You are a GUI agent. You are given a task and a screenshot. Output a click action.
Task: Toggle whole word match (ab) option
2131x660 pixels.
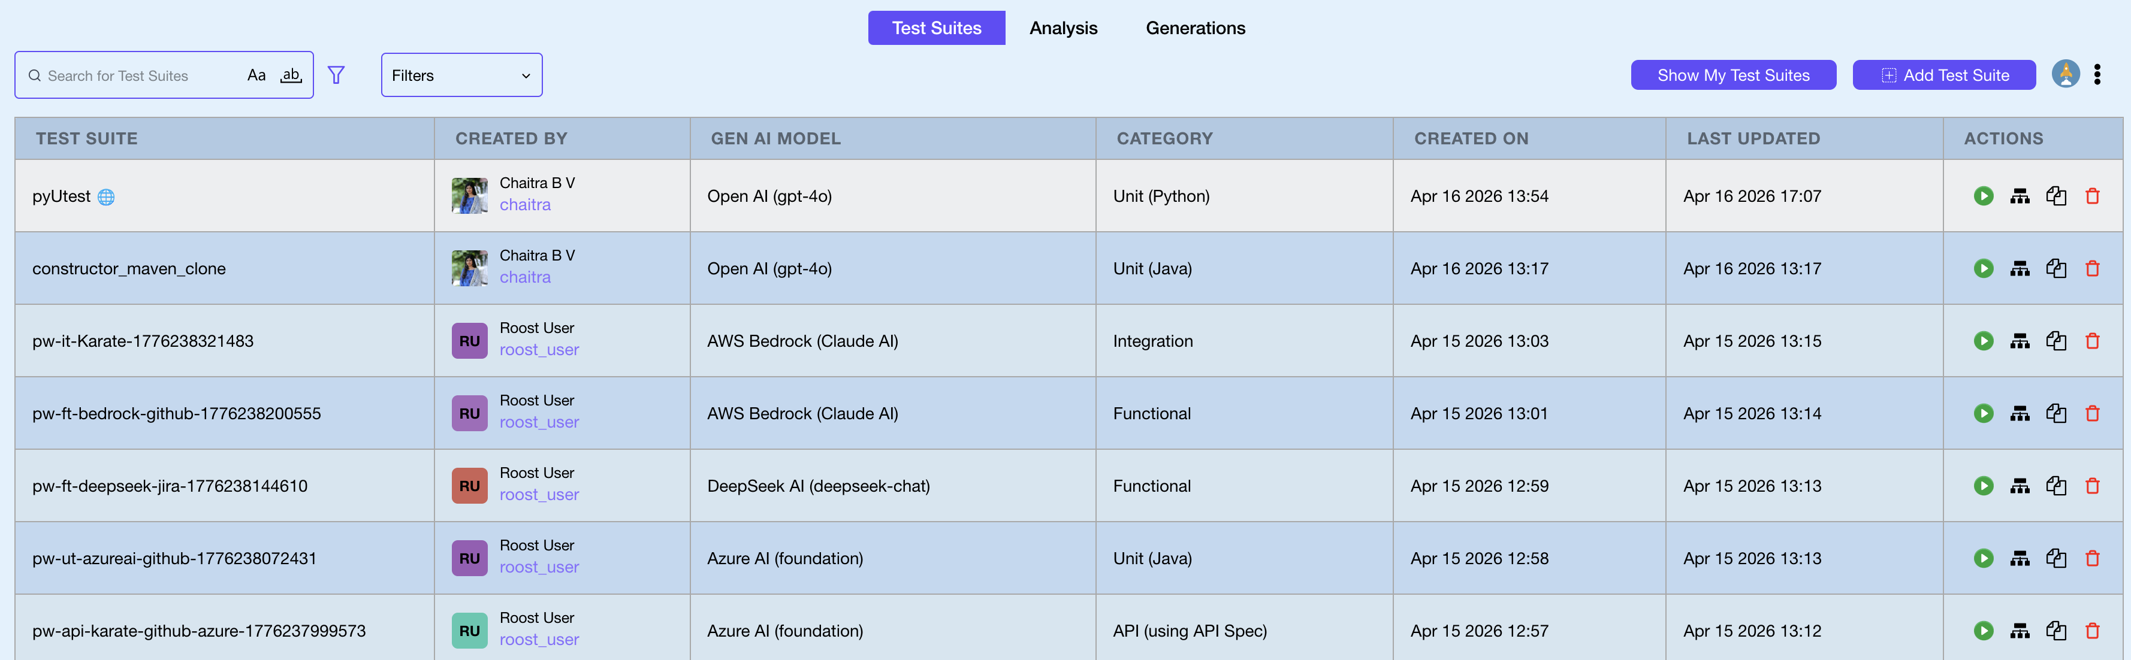(291, 75)
